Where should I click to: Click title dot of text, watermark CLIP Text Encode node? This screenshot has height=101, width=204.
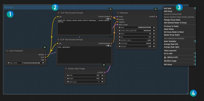click(58, 39)
